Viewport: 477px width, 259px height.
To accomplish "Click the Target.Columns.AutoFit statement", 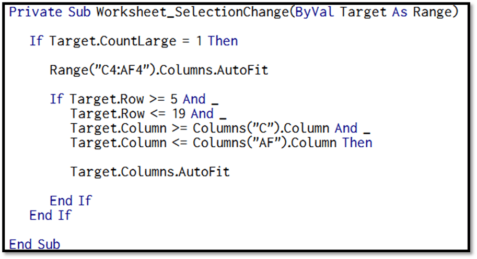I will pyautogui.click(x=150, y=171).
